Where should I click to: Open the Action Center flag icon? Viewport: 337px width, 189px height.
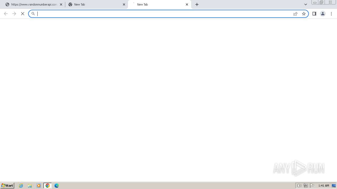point(312,186)
